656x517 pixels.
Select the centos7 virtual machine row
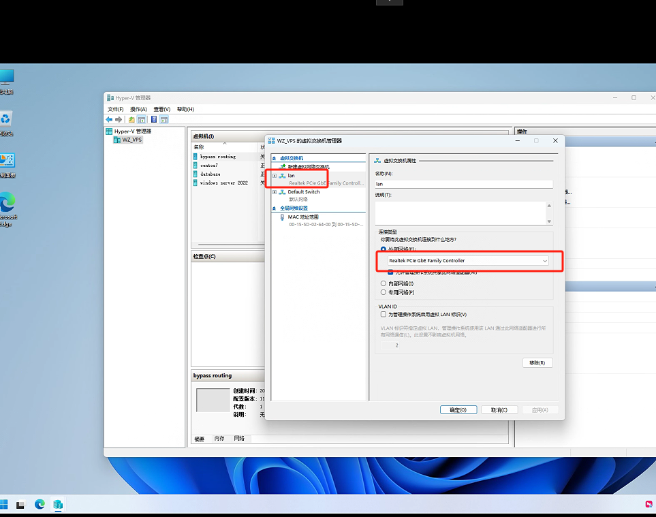[x=228, y=166]
